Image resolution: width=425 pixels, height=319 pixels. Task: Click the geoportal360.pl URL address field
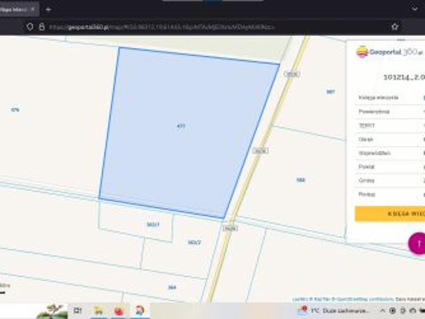click(166, 27)
